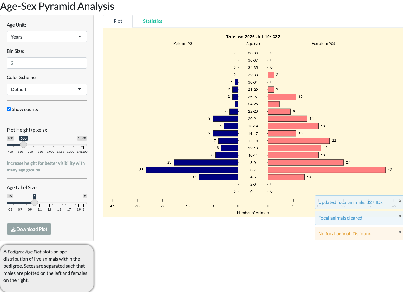Close the 'Focal animals cleared' notification
The width and height of the screenshot is (403, 292).
click(x=400, y=216)
